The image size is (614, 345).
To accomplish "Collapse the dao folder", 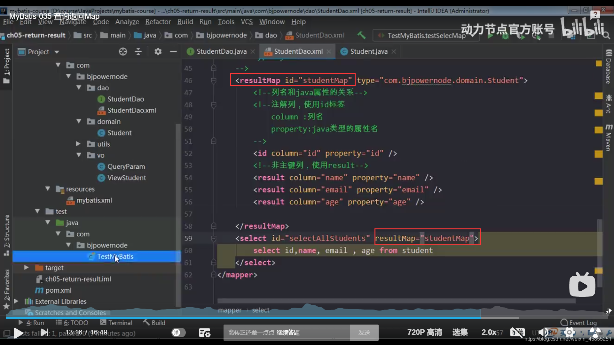I will tap(79, 88).
